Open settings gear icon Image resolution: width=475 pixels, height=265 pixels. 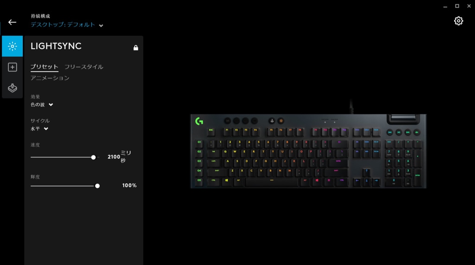coord(458,21)
